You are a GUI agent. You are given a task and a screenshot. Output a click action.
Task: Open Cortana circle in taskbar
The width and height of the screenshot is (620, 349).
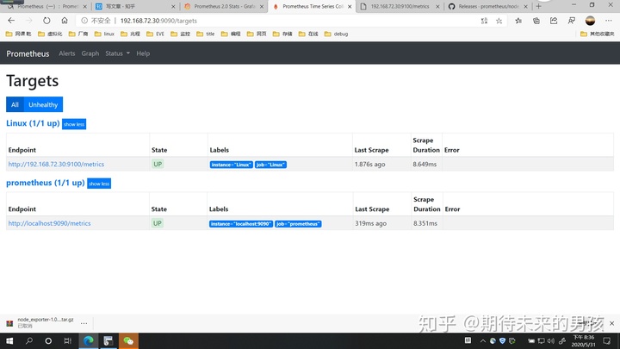pos(48,340)
